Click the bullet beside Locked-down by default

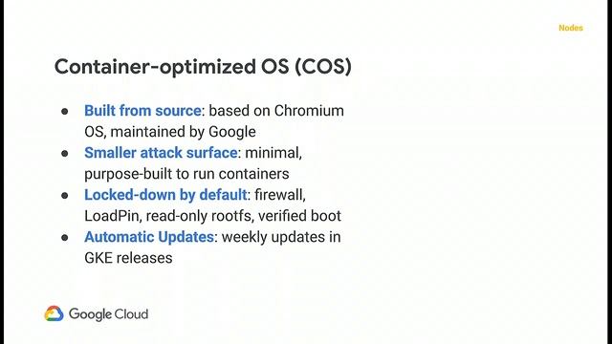[65, 195]
